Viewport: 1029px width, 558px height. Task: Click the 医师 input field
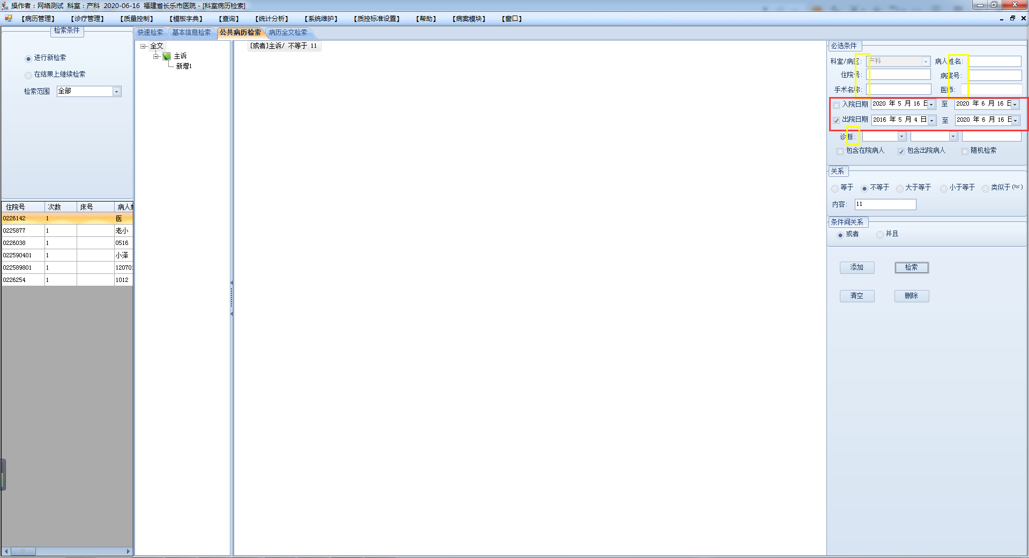[x=991, y=90]
